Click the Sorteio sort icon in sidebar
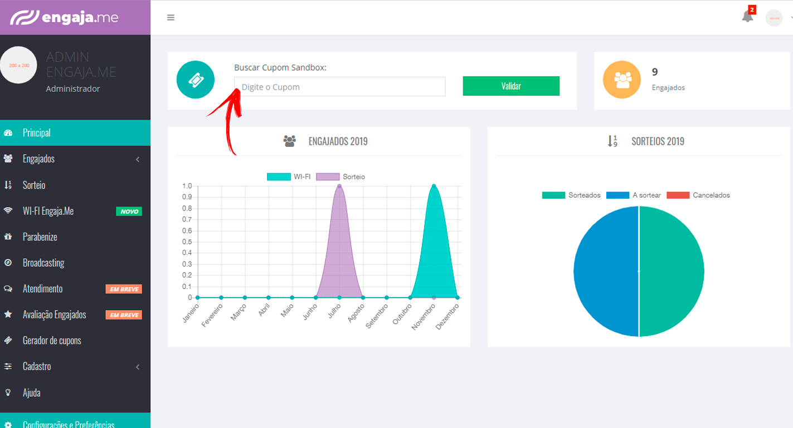The height and width of the screenshot is (428, 793). point(8,185)
